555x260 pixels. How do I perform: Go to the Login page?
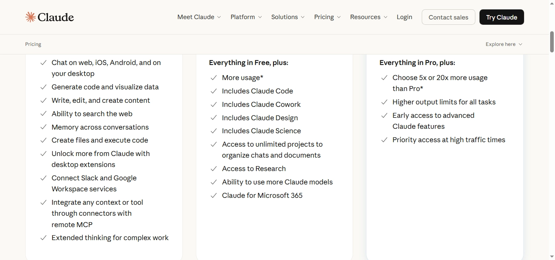404,17
